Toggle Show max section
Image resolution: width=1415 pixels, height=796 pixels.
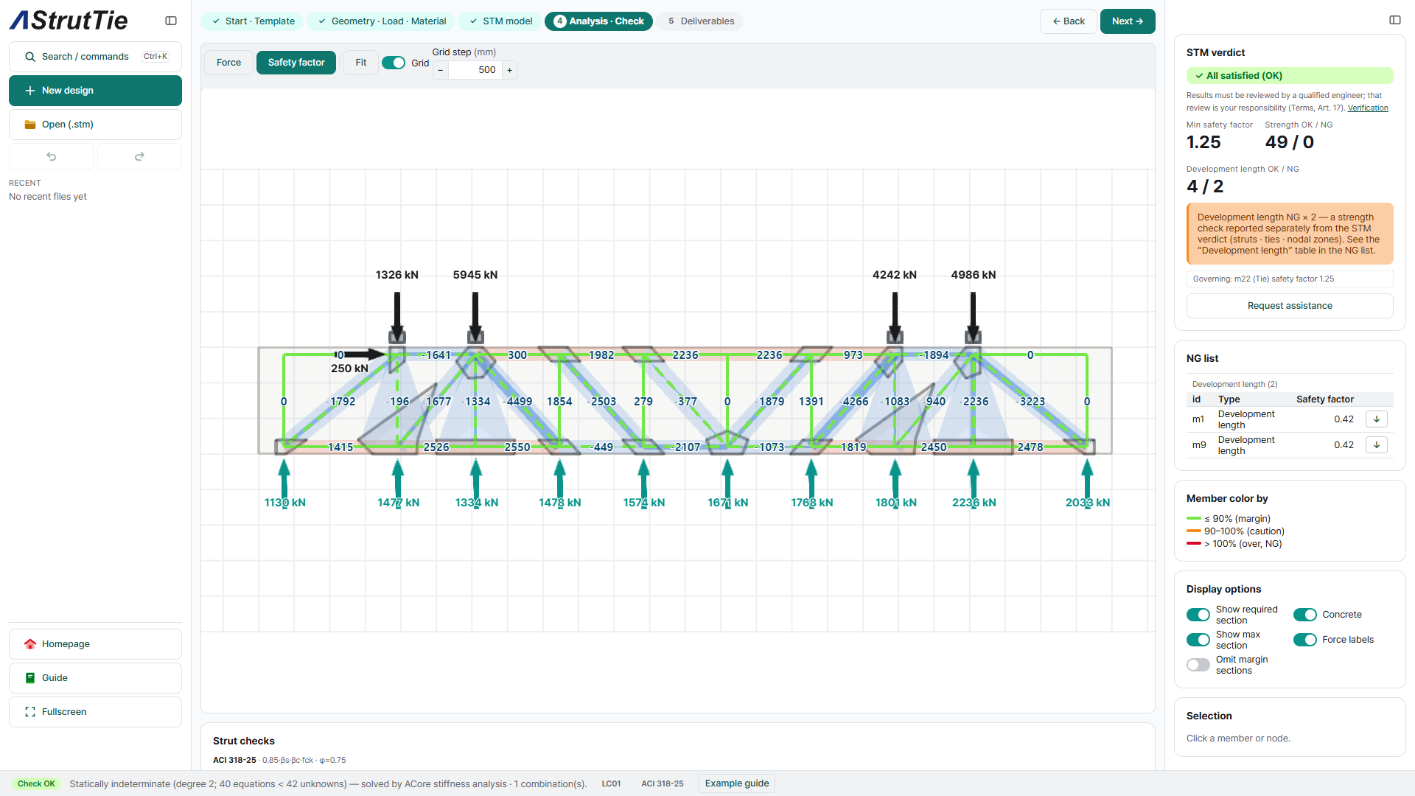pos(1198,640)
